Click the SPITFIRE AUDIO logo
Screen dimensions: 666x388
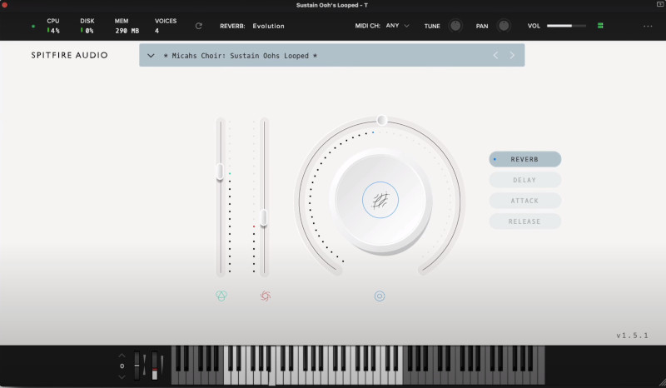[69, 55]
